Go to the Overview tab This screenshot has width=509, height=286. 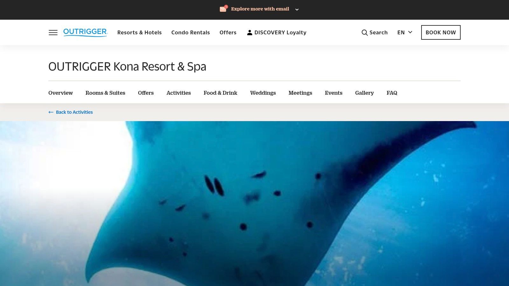60,93
